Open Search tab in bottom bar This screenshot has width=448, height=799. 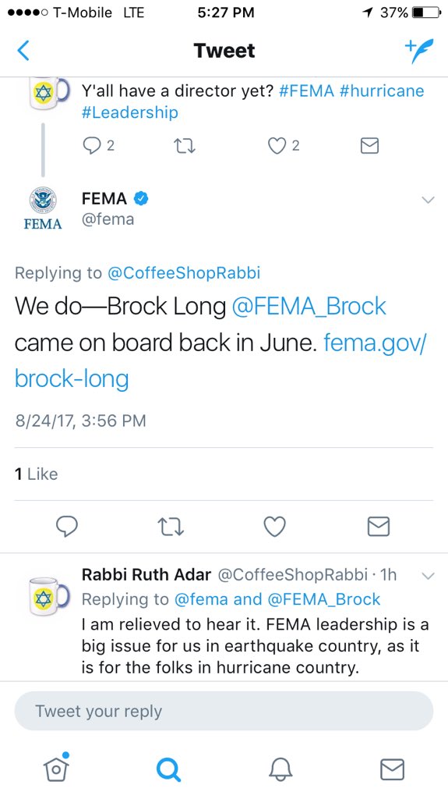[168, 769]
